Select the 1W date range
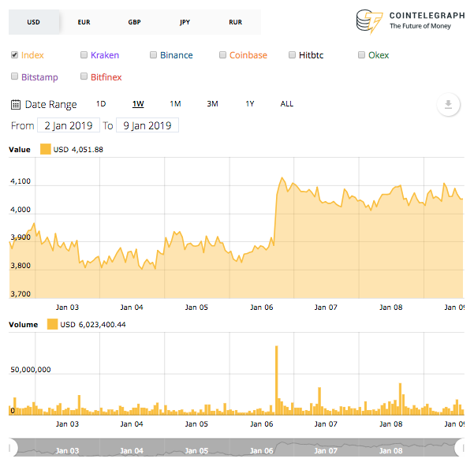Screen dimensions: 474x466 point(138,104)
